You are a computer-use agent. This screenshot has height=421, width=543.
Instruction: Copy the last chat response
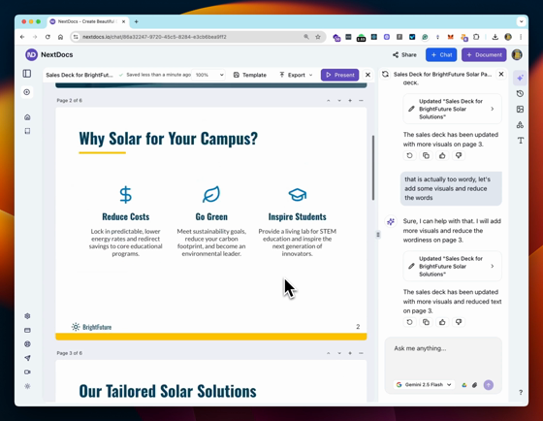[426, 322]
